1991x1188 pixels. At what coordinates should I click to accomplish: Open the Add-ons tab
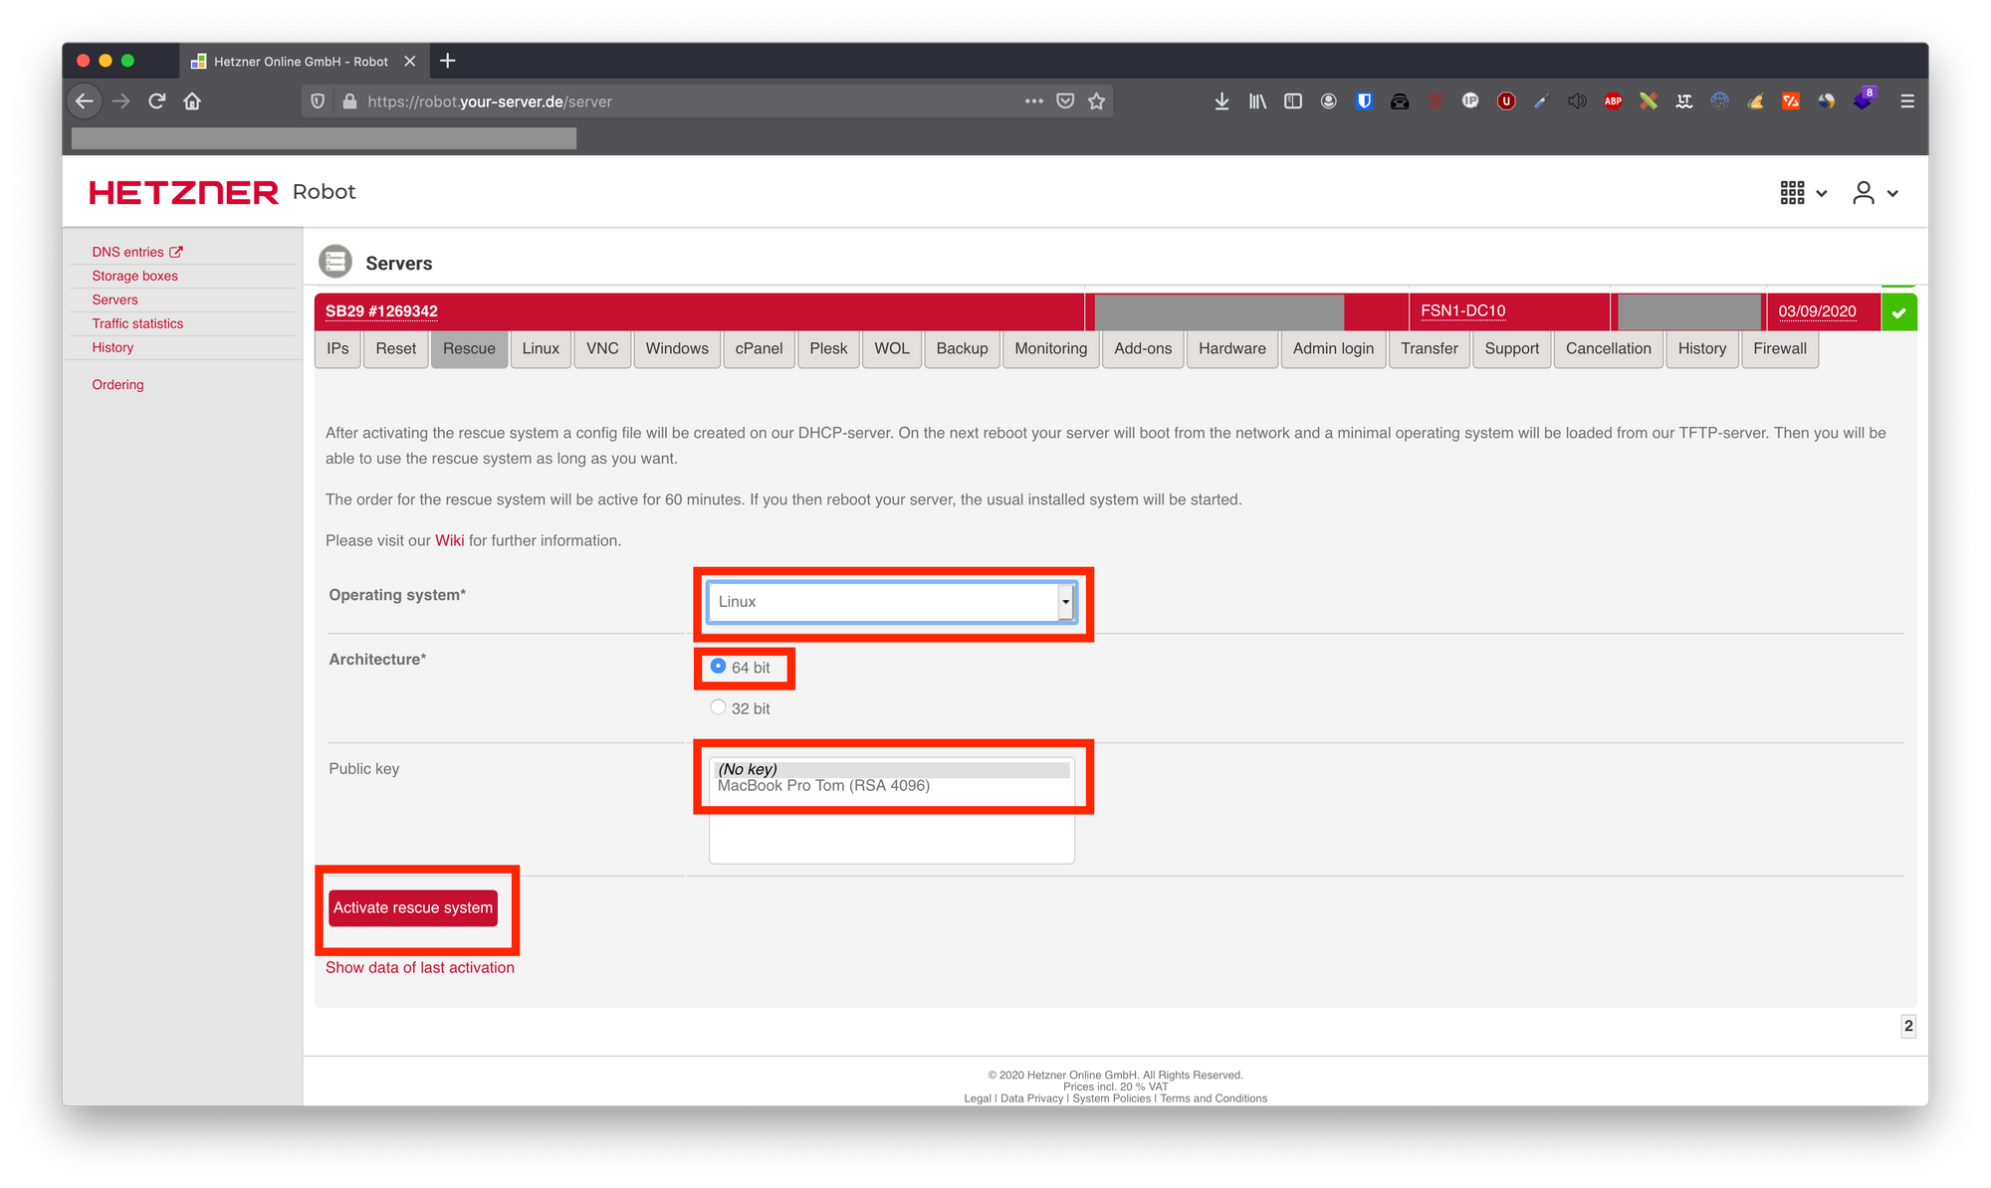tap(1143, 349)
